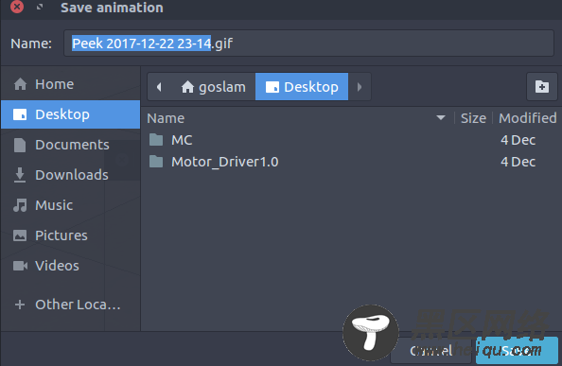This screenshot has height=366, width=562.
Task: Click the Name text field with the gif filename
Action: tap(308, 44)
